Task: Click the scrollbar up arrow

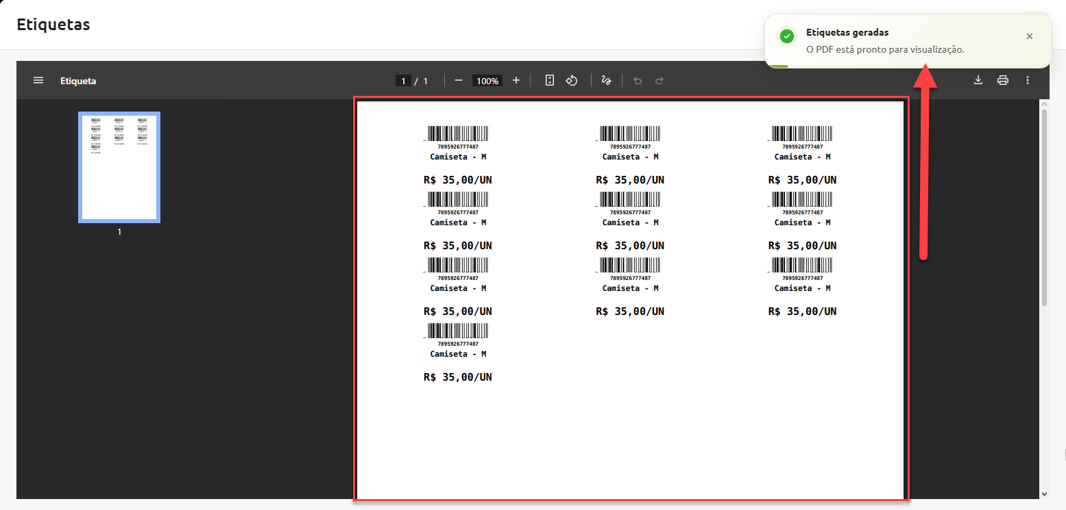Action: click(1045, 104)
